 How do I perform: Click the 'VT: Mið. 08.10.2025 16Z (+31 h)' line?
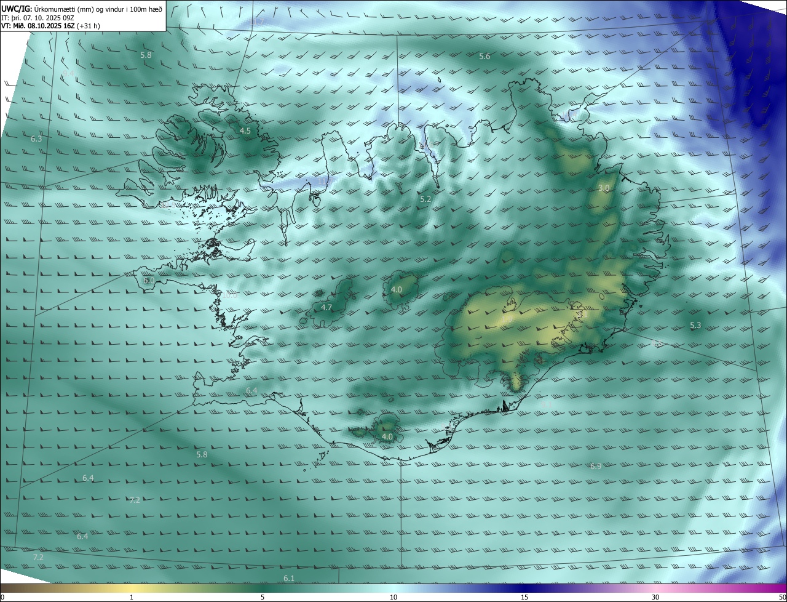pos(52,26)
